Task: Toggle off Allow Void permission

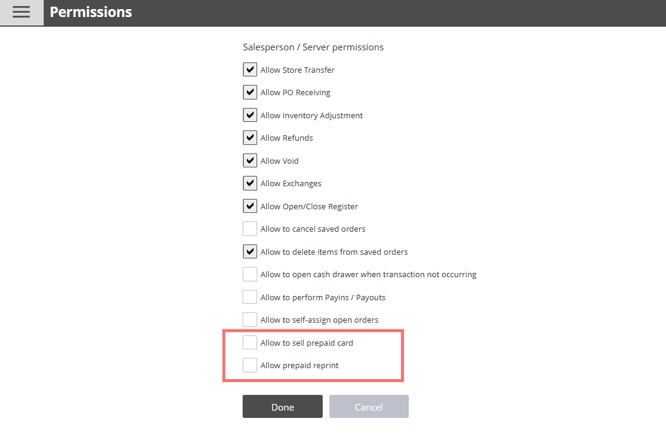Action: click(250, 161)
